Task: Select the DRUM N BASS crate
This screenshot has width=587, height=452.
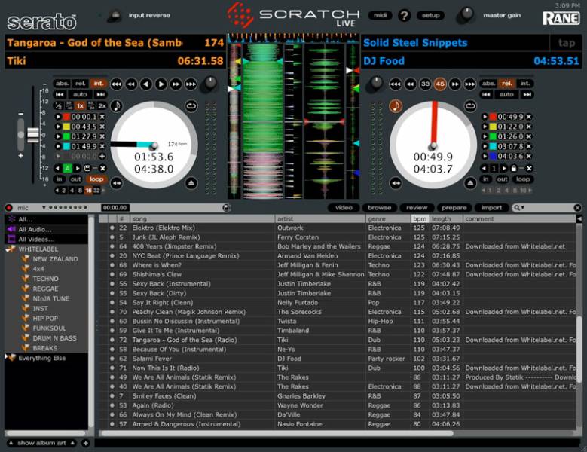Action: pos(54,338)
